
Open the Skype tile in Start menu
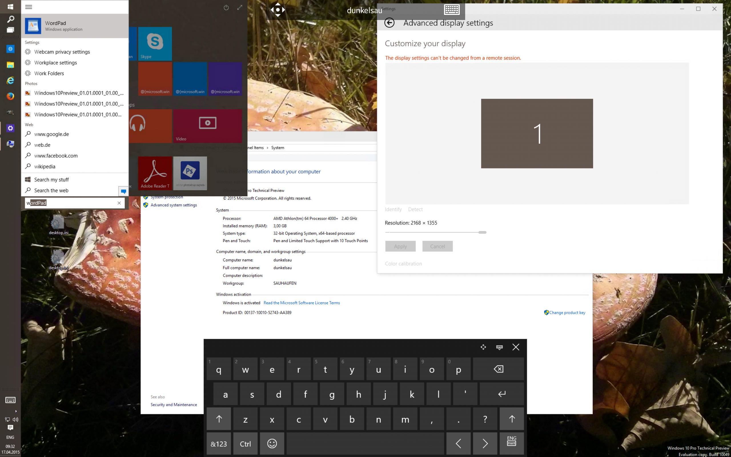155,44
